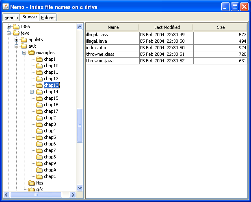Viewport: 251px width, 202px height.
Task: Click the tree's vertical scrollbar thumb
Action: tap(80, 125)
